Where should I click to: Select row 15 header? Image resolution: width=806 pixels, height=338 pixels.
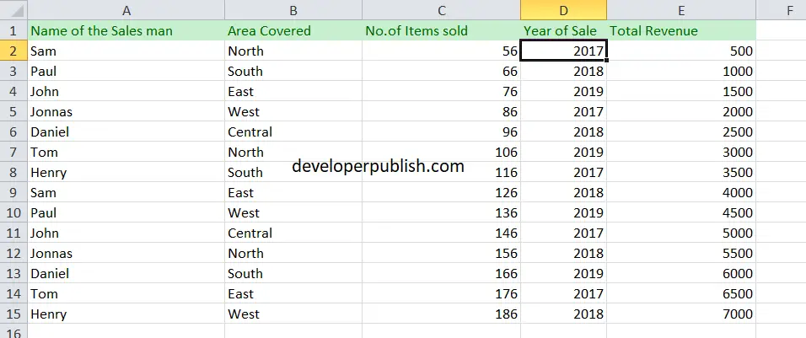pos(13,314)
